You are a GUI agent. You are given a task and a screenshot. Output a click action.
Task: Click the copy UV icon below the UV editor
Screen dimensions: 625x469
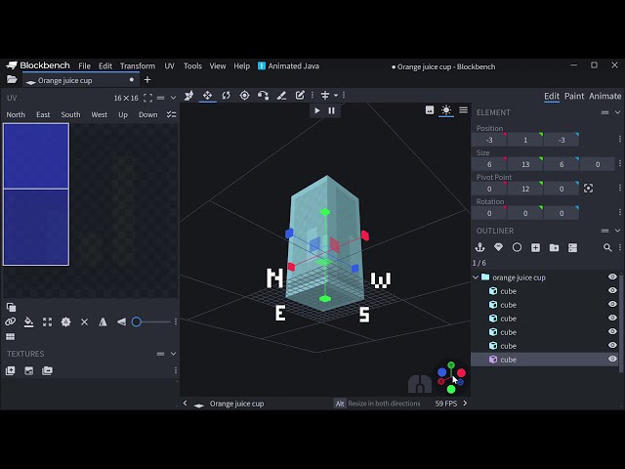(11, 307)
